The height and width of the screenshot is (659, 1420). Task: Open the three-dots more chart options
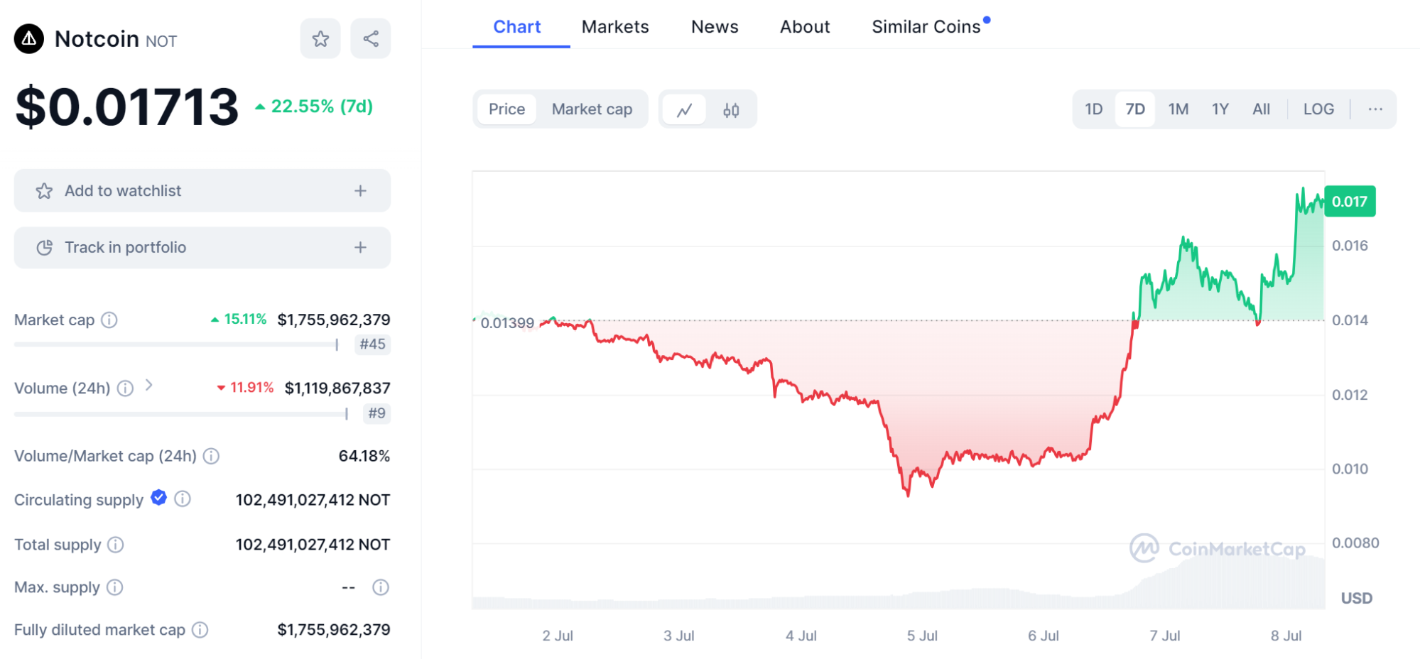coord(1375,109)
